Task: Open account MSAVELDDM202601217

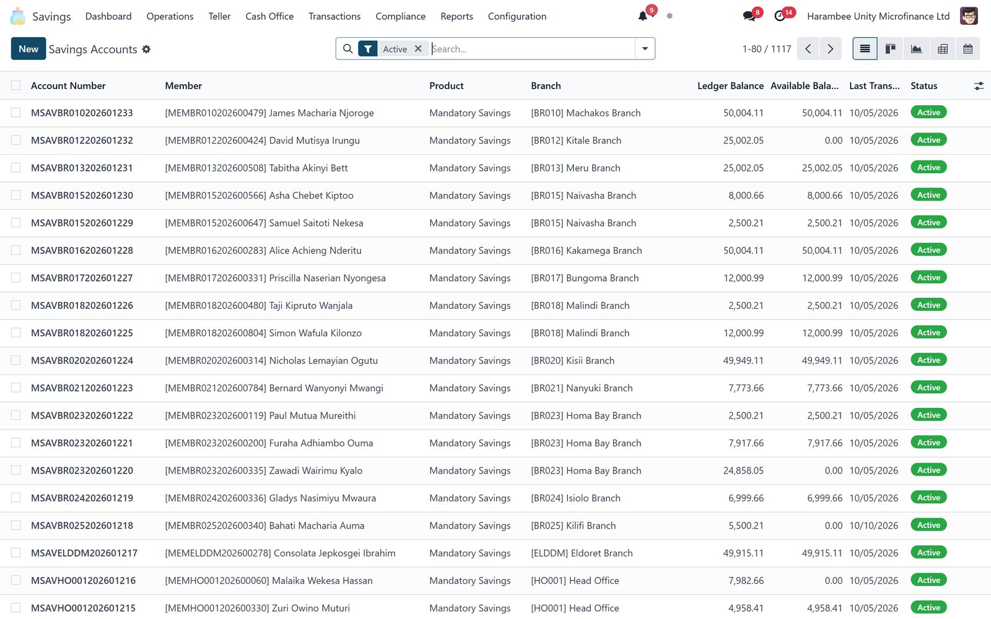Action: pos(84,553)
